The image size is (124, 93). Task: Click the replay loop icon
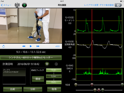(x=4, y=46)
